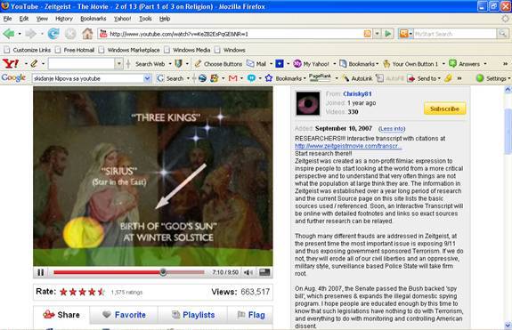Screen dimensions: 512x330
Task: Open the Yahoo! menu in menu bar
Action: [123, 19]
